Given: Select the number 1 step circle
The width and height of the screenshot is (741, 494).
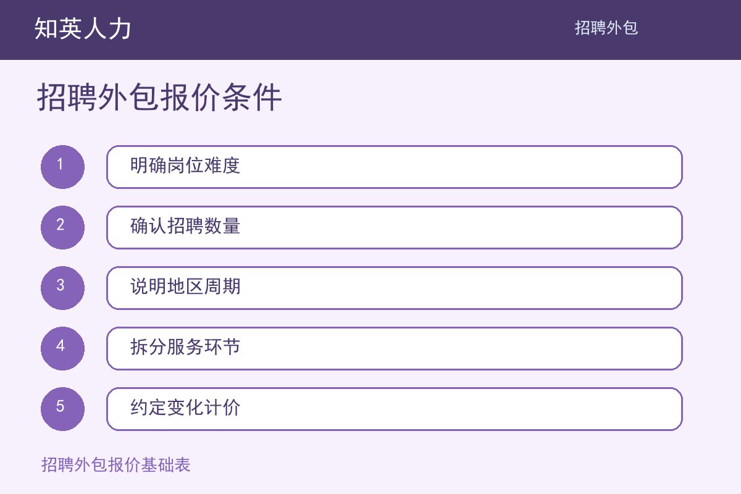Looking at the screenshot, I should 62,167.
